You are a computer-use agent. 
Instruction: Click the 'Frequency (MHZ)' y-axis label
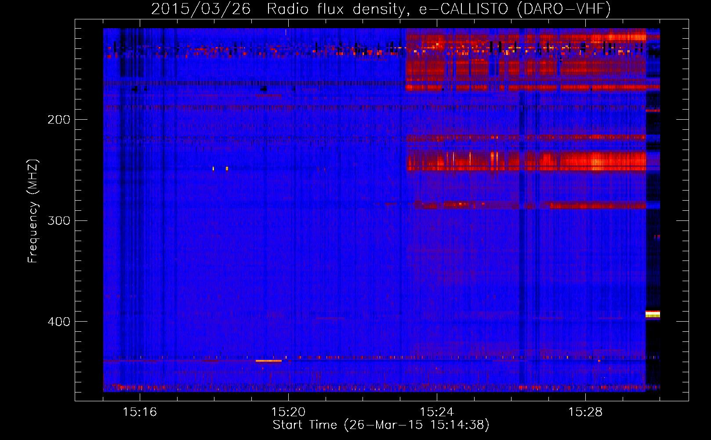point(33,211)
